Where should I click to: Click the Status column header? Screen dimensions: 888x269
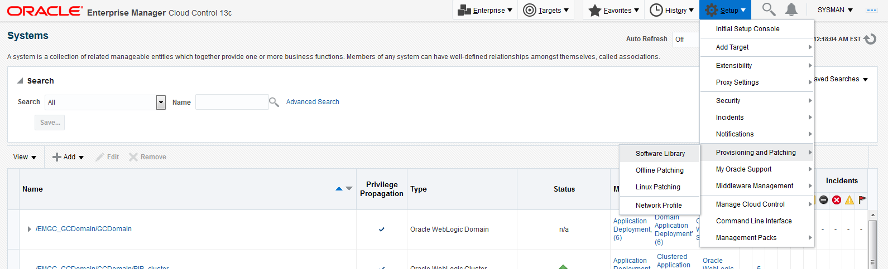click(x=564, y=189)
